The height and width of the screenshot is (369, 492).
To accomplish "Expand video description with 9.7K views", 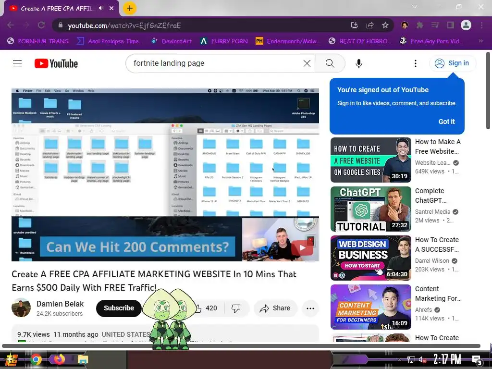I will [x=165, y=333].
